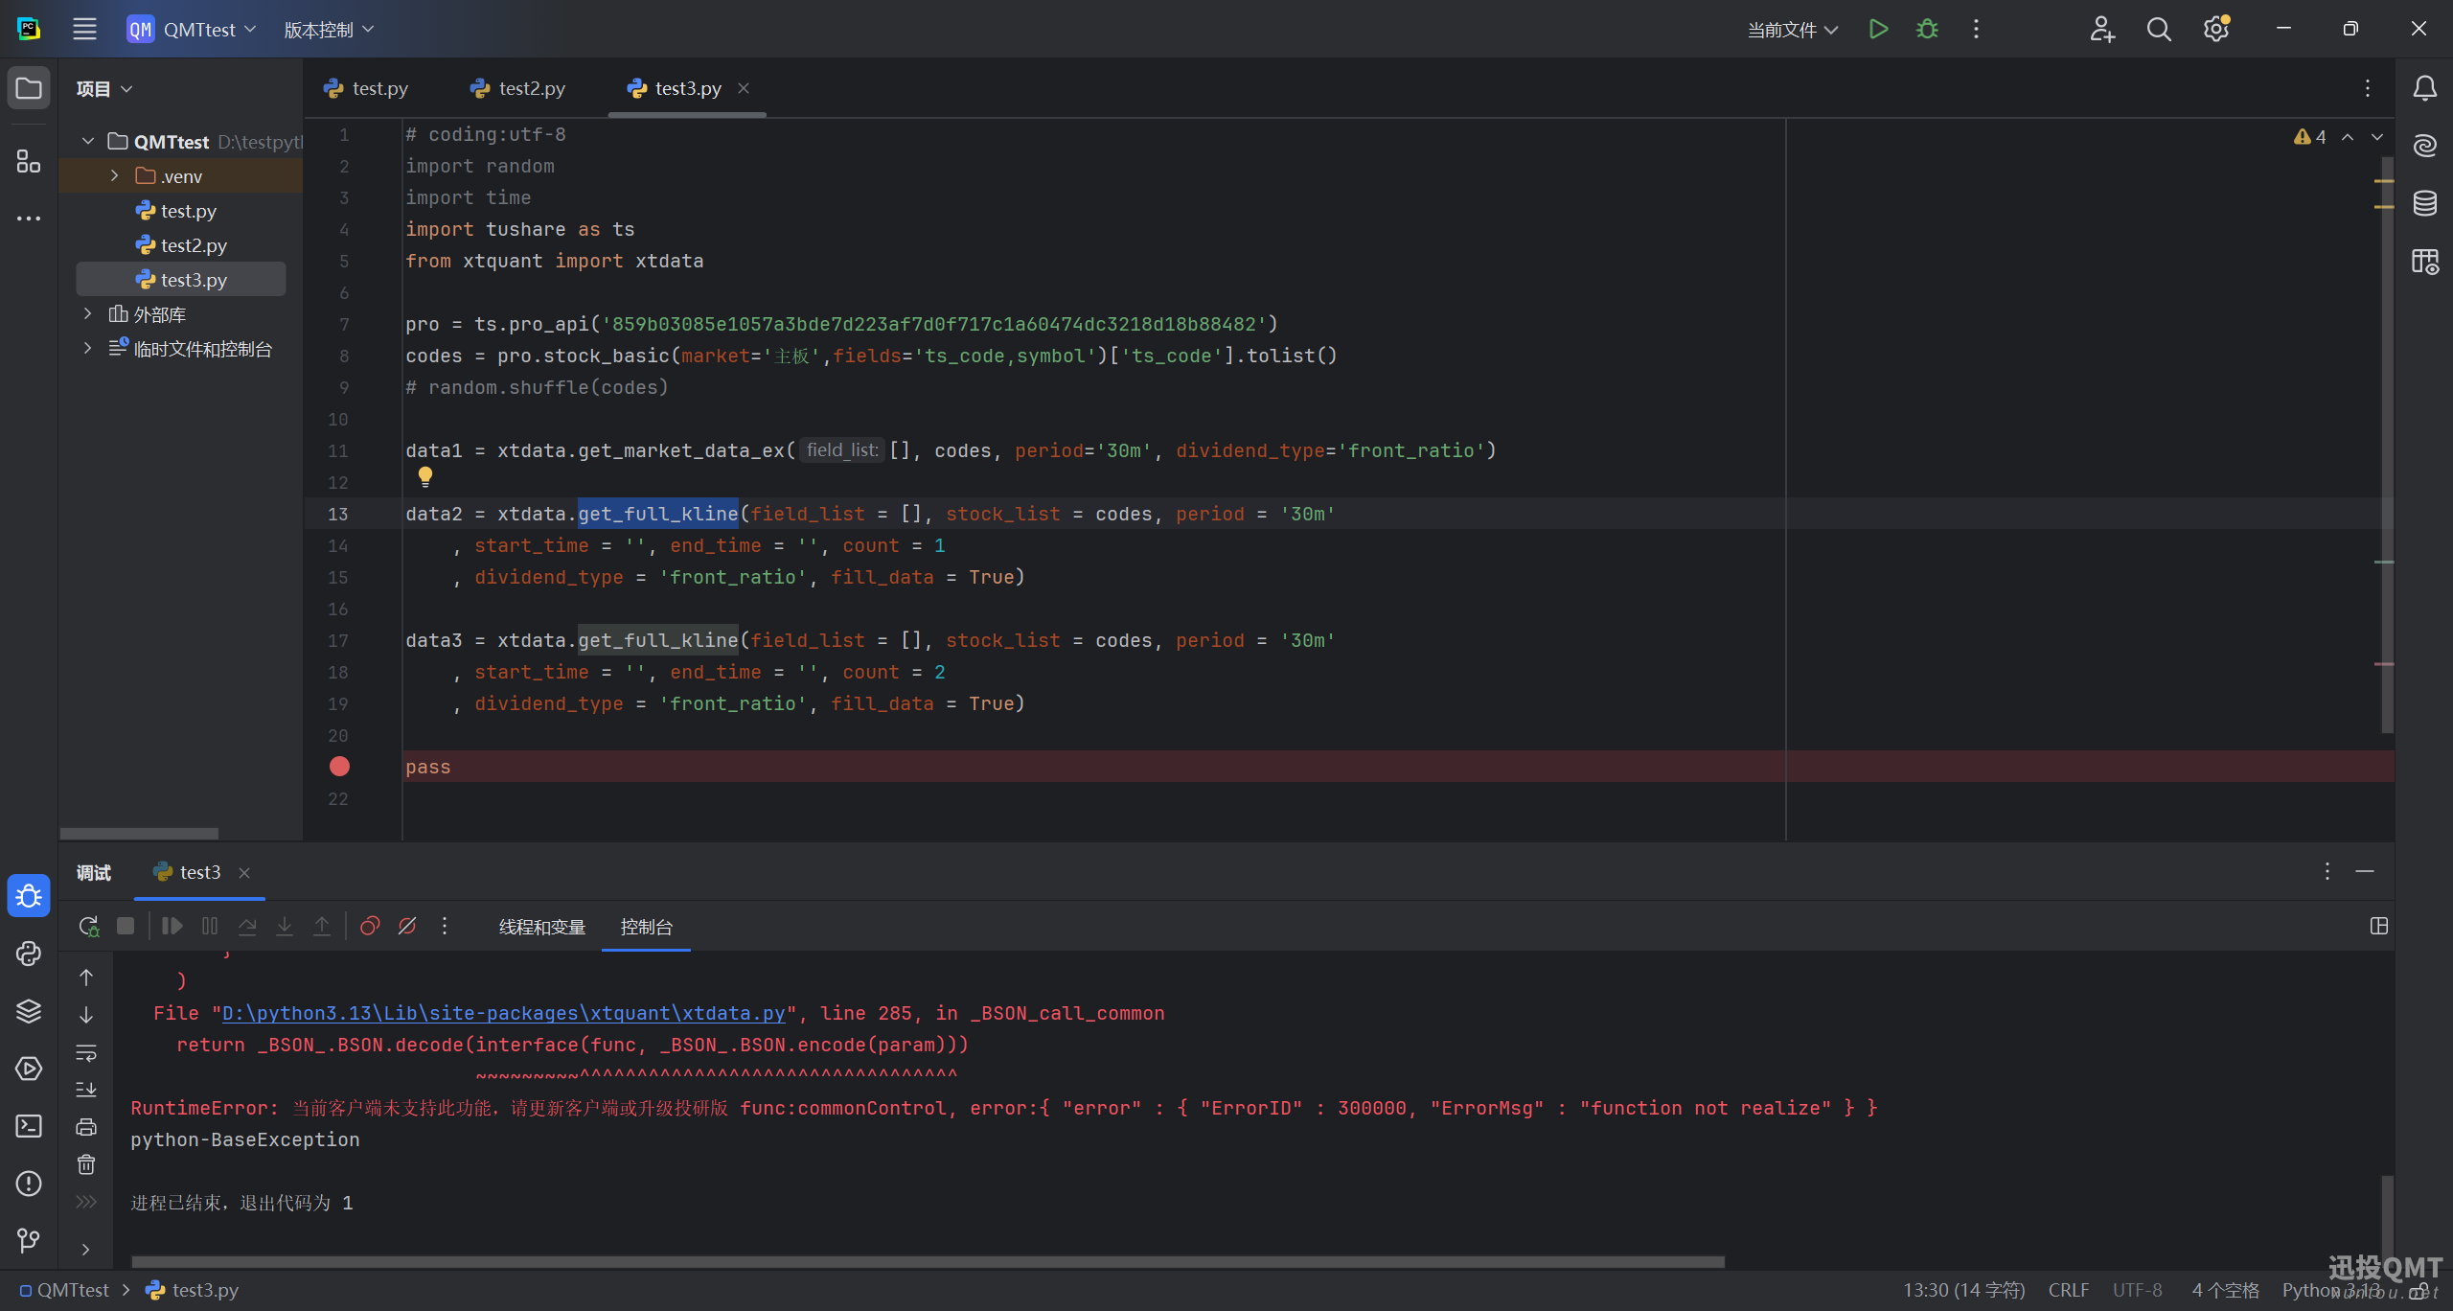Open Code With Me collaborator icon
Screen dimensions: 2453x1311
tap(2101, 29)
